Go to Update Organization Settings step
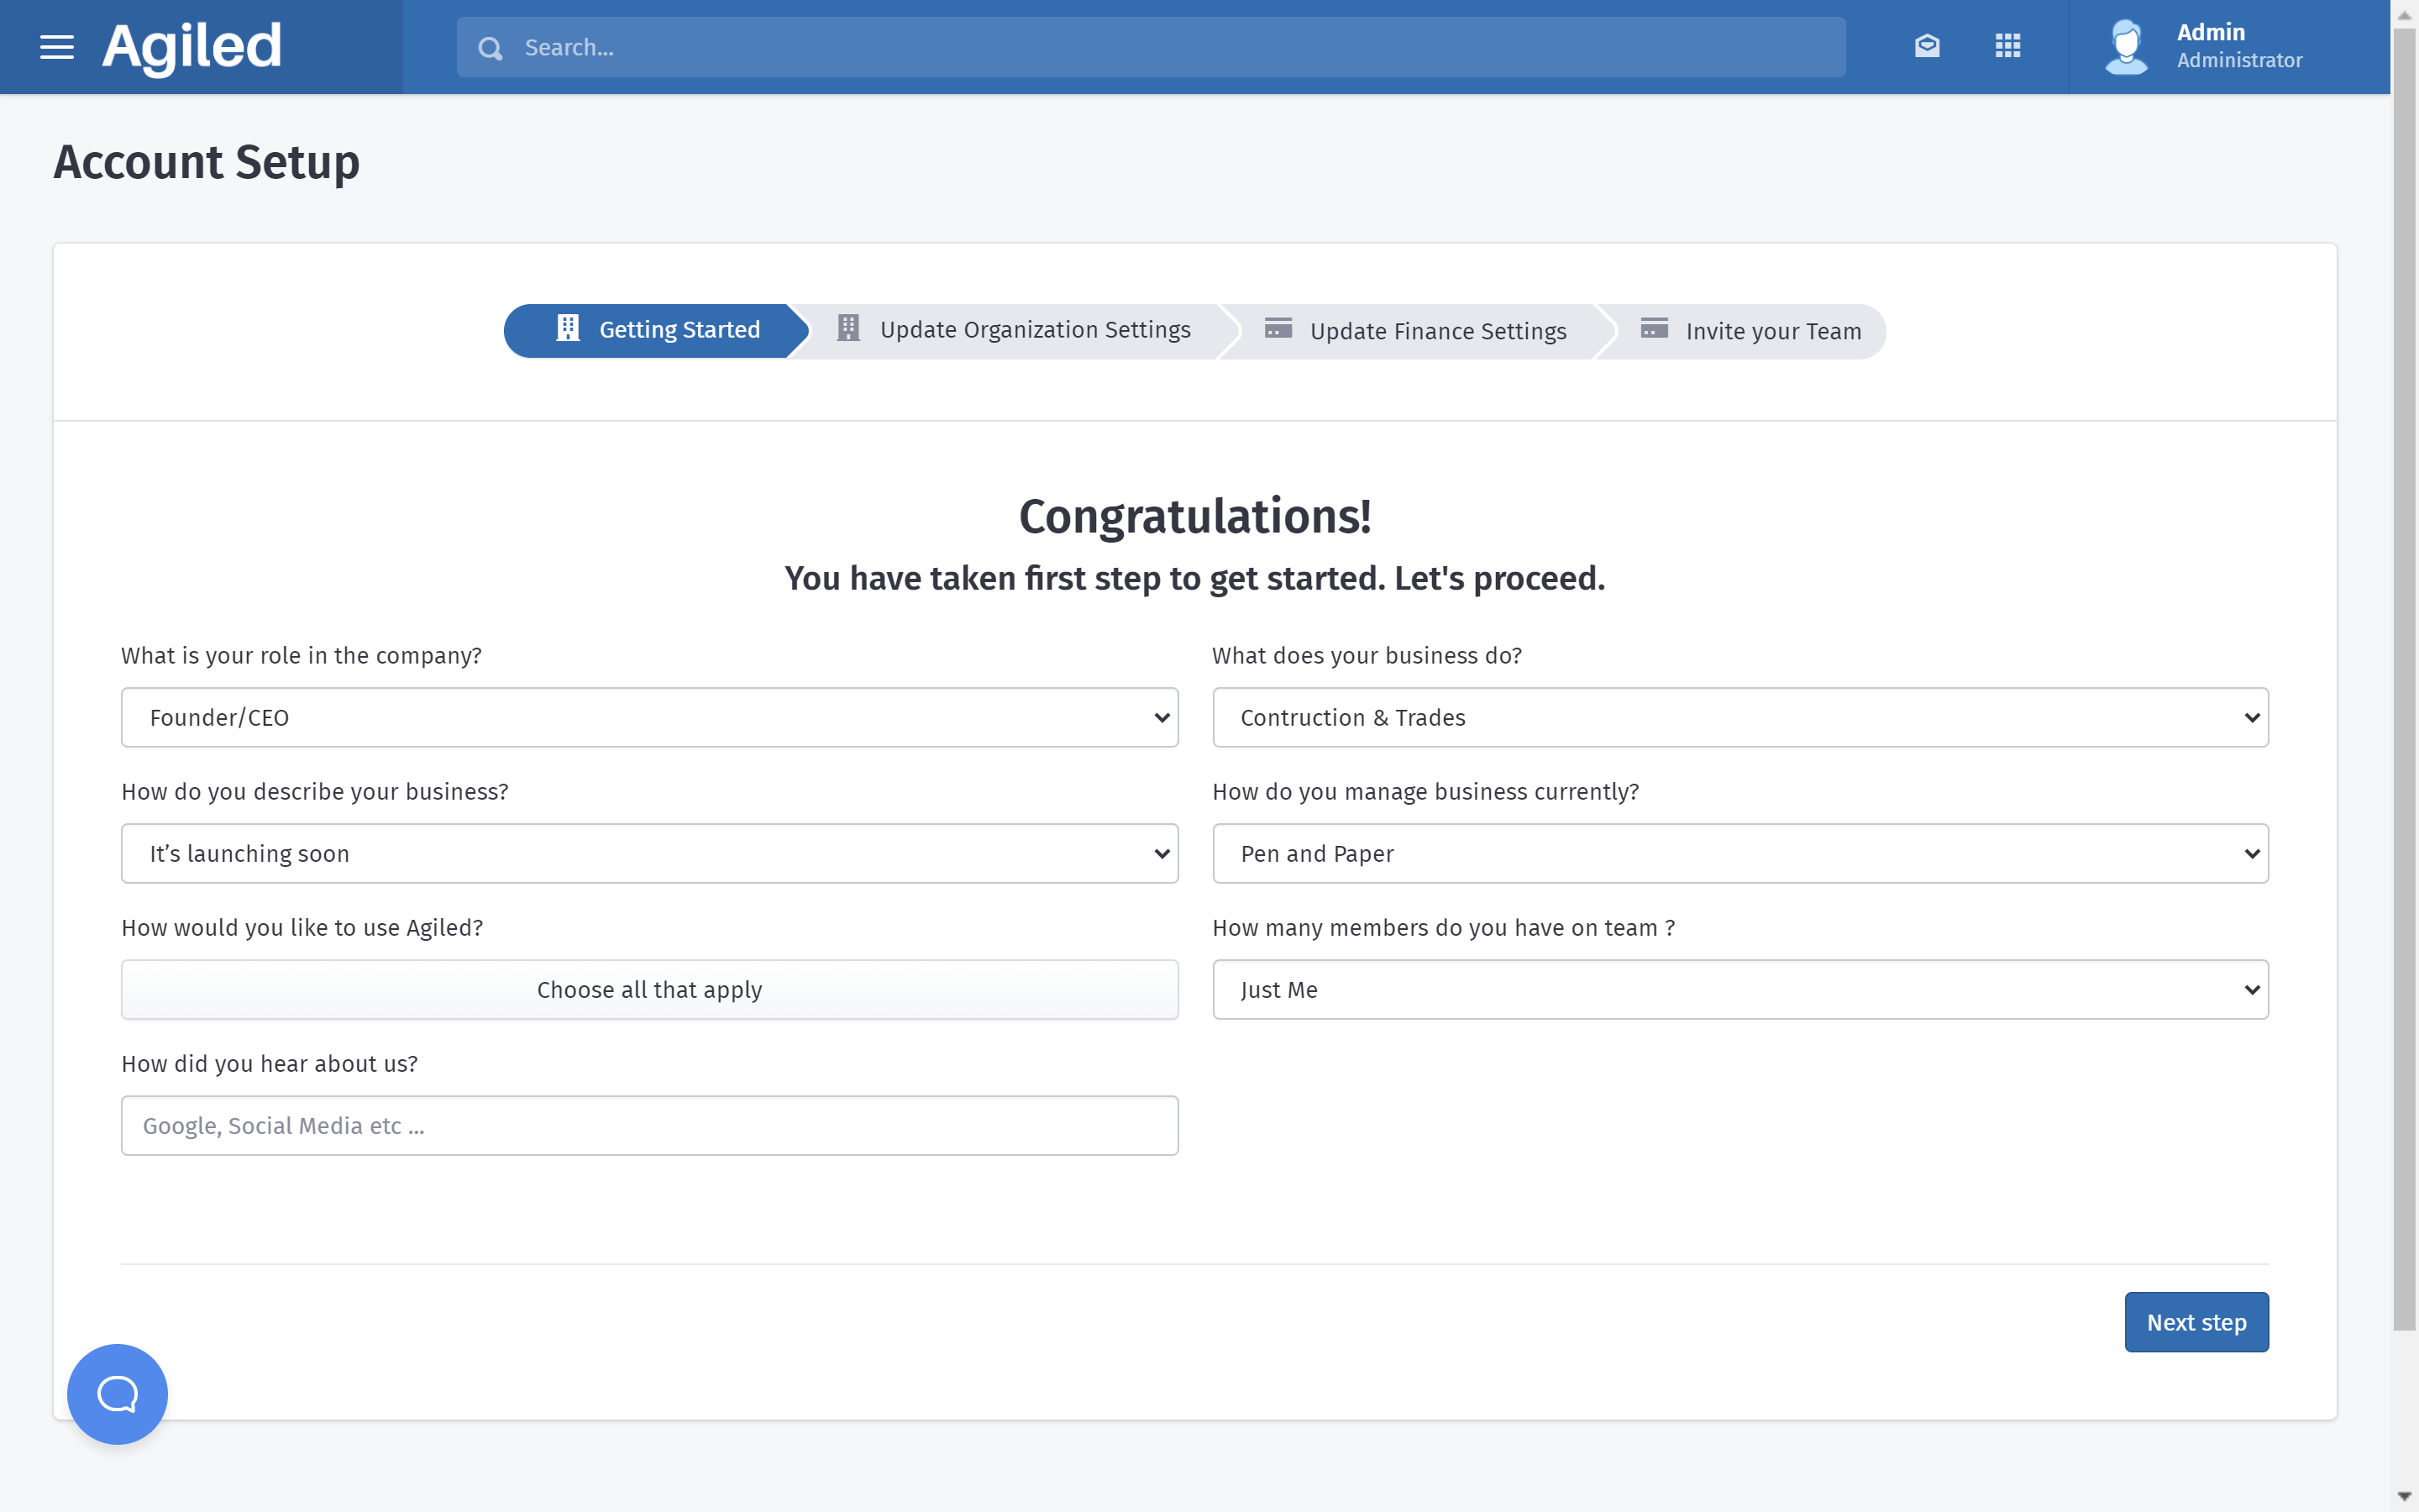2419x1512 pixels. coord(1034,330)
